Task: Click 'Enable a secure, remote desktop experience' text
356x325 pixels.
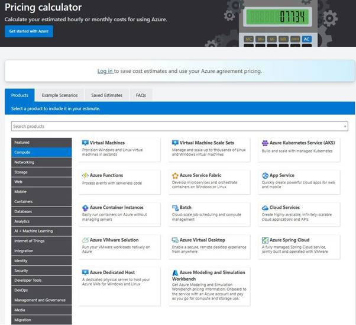Action: [209, 249]
